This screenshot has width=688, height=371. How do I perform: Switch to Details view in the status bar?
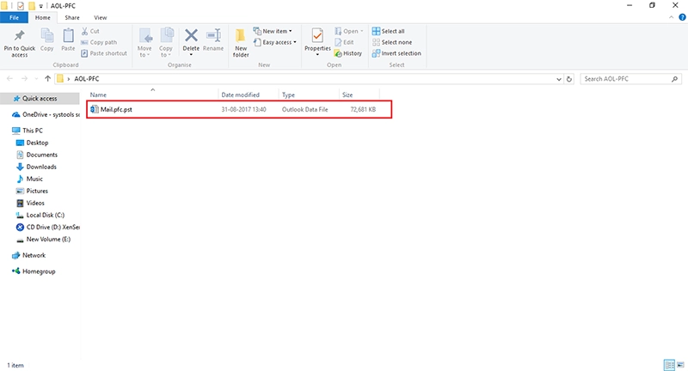669,365
